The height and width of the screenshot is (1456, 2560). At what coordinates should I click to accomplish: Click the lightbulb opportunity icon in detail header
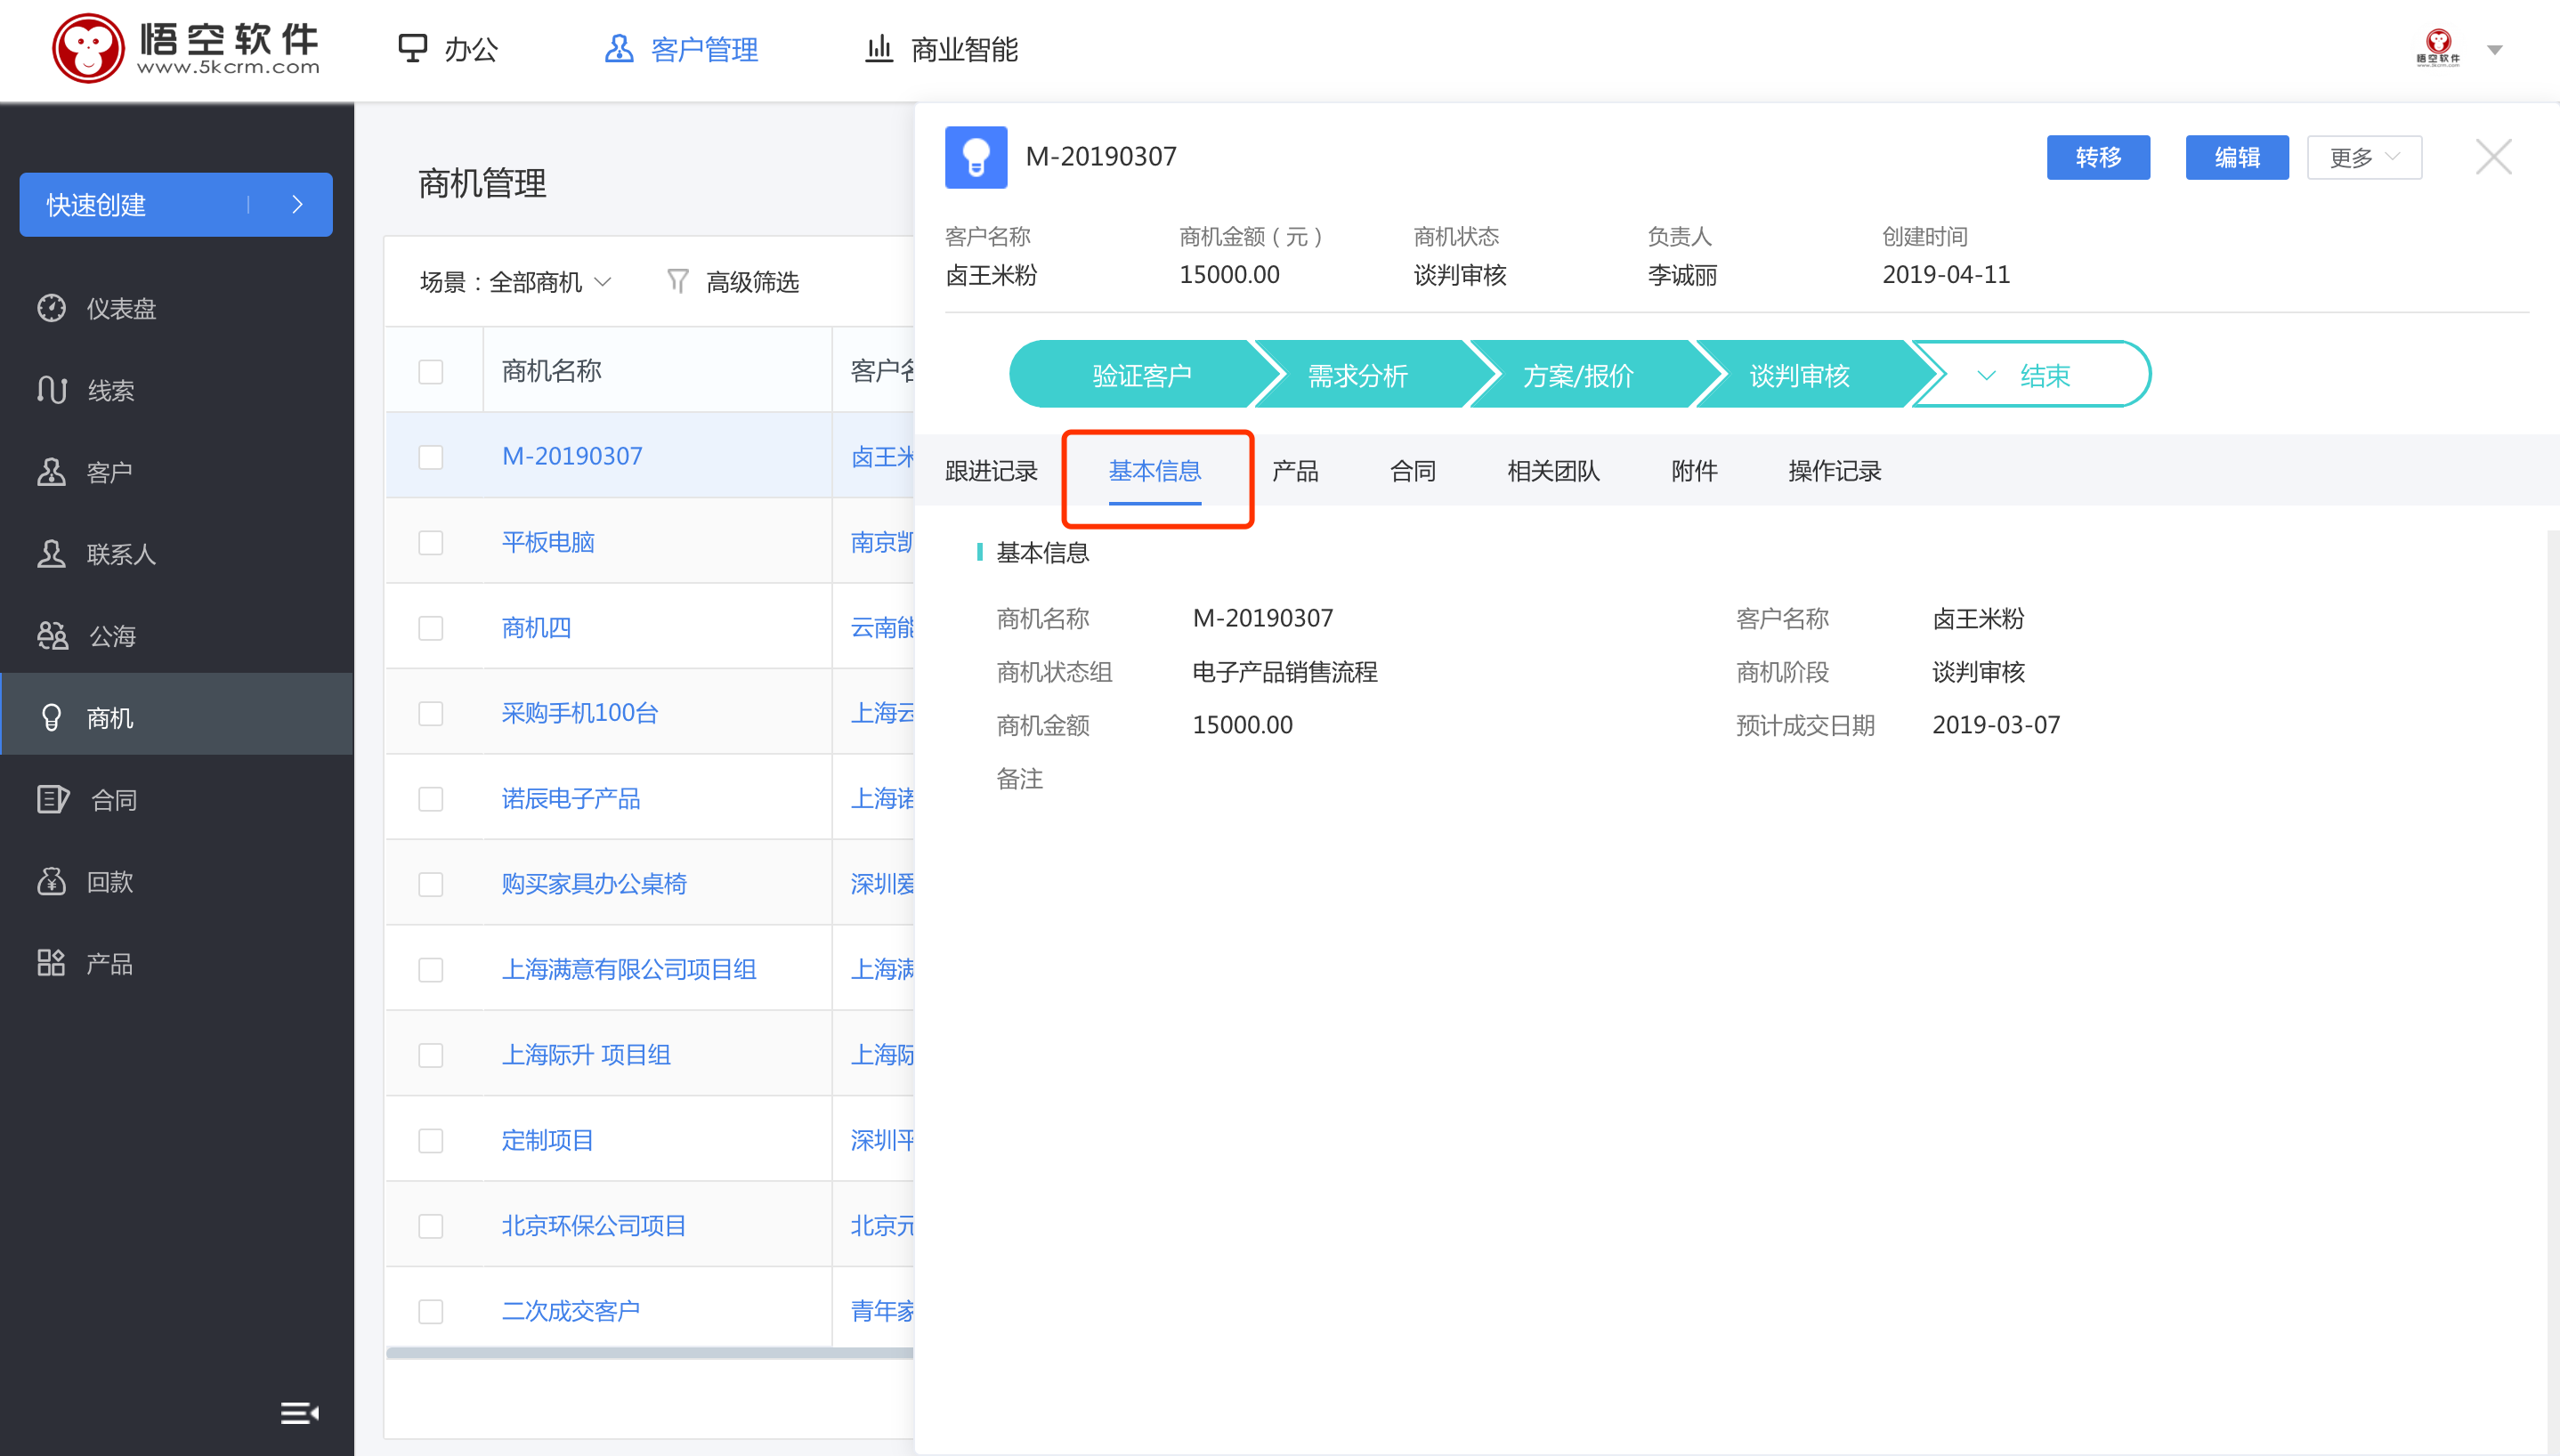[976, 157]
